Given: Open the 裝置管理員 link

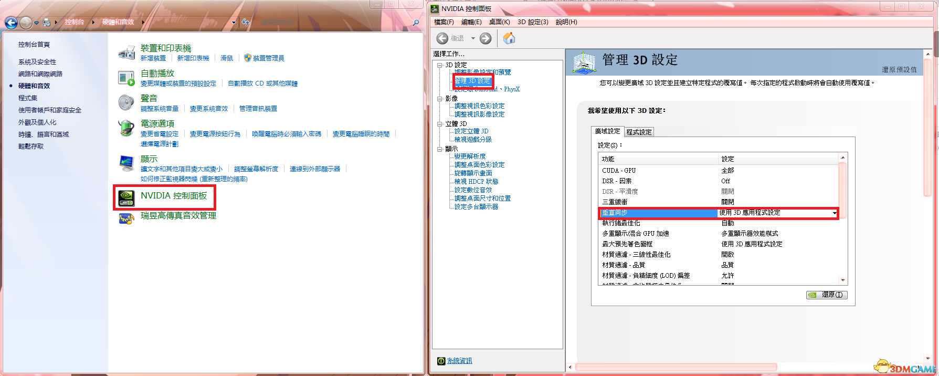Looking at the screenshot, I should (268, 58).
